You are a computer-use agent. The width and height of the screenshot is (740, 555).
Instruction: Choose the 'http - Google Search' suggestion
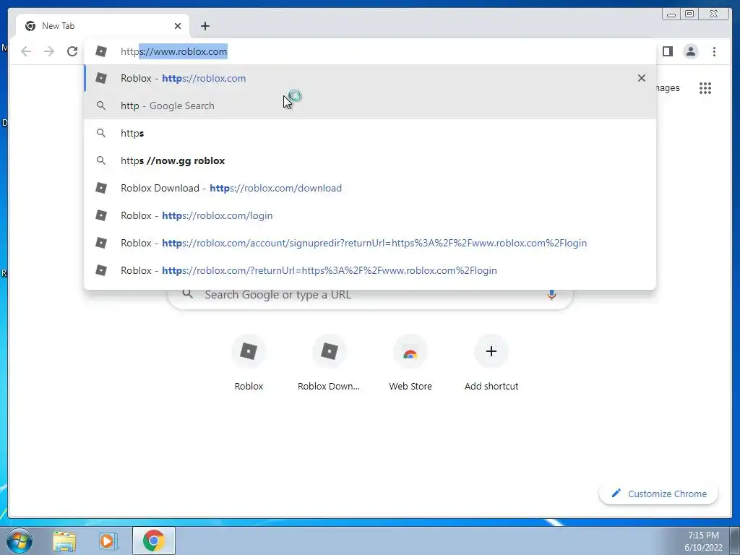[x=370, y=106]
